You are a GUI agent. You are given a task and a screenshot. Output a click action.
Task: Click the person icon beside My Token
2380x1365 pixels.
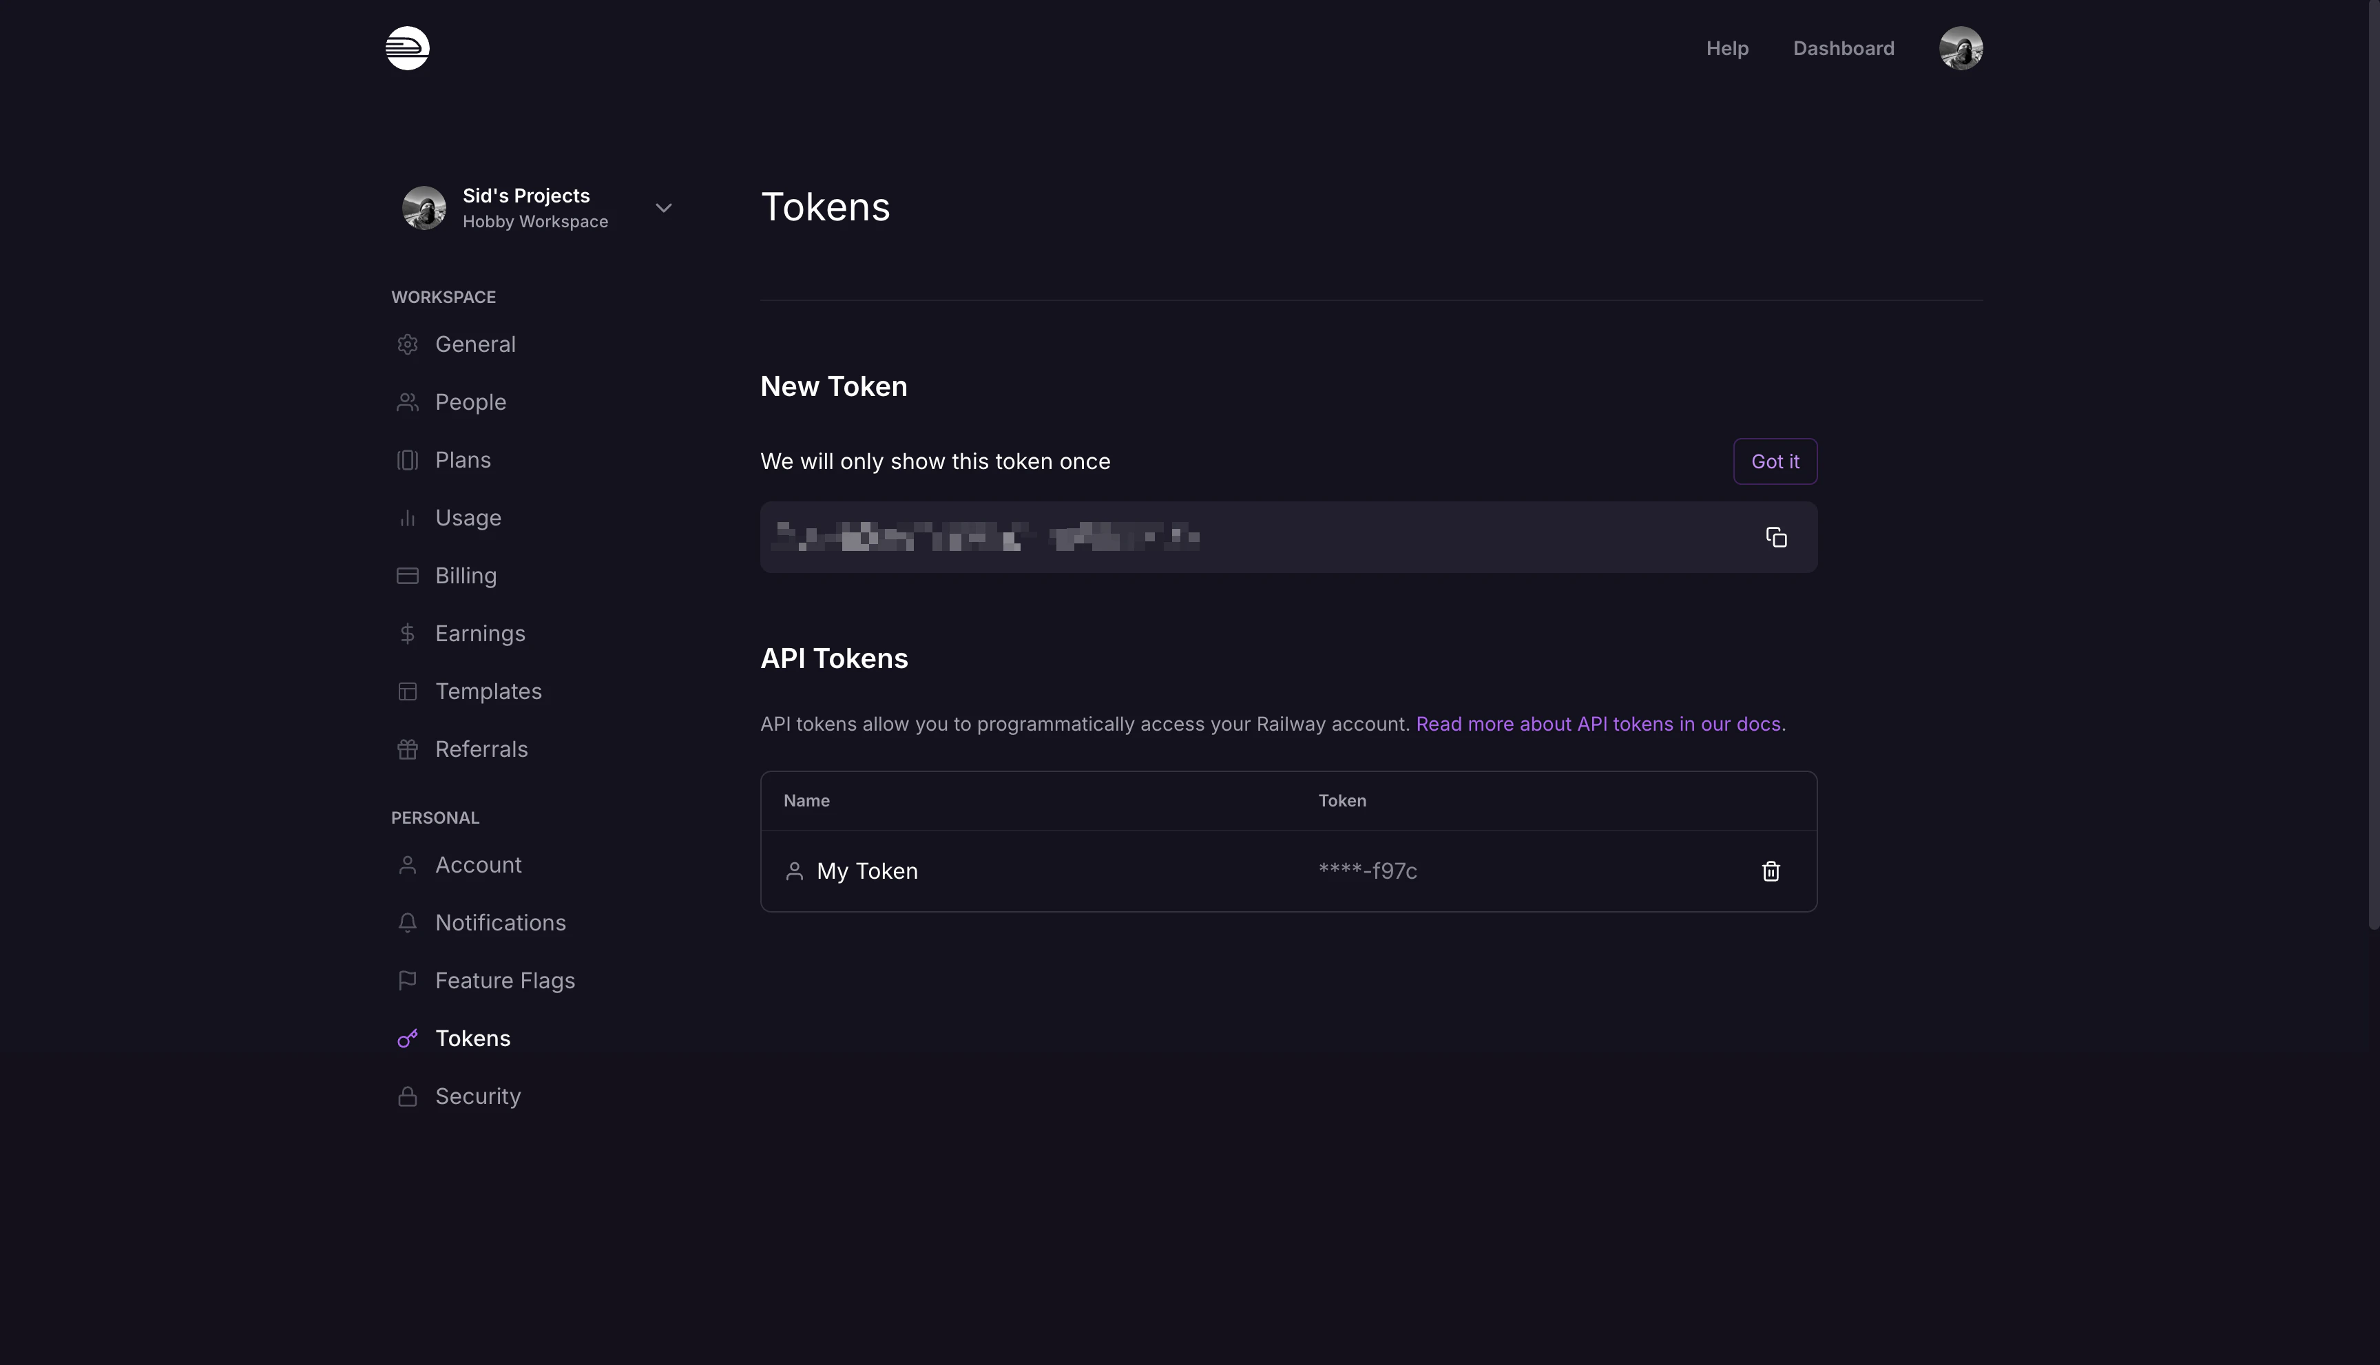click(794, 871)
